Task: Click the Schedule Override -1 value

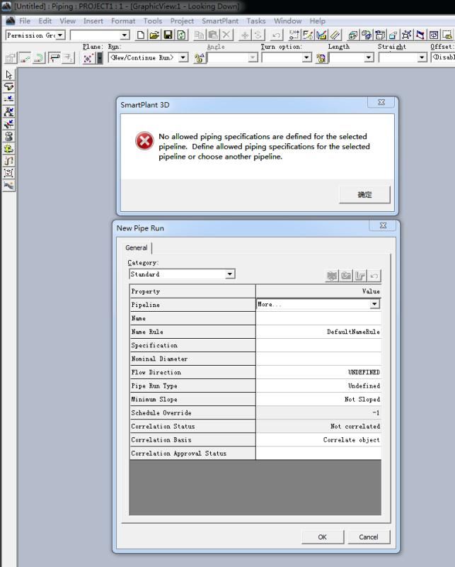Action: pyautogui.click(x=318, y=412)
